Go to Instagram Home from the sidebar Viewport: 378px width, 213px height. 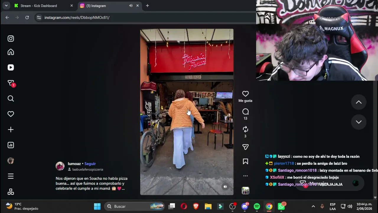click(11, 52)
